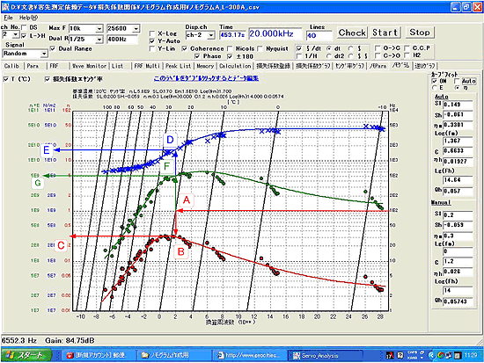The image size is (484, 363).
Task: Expand the ch No. dropdown
Action: click(x=16, y=34)
